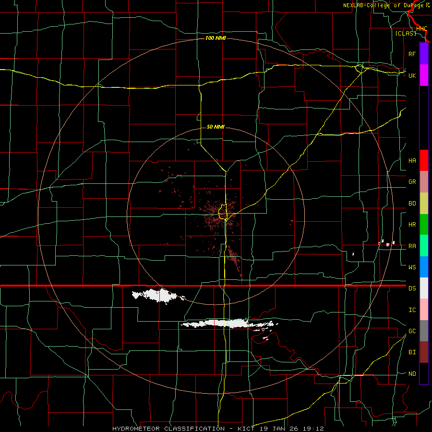Click the "ND" legend label

tap(412, 373)
